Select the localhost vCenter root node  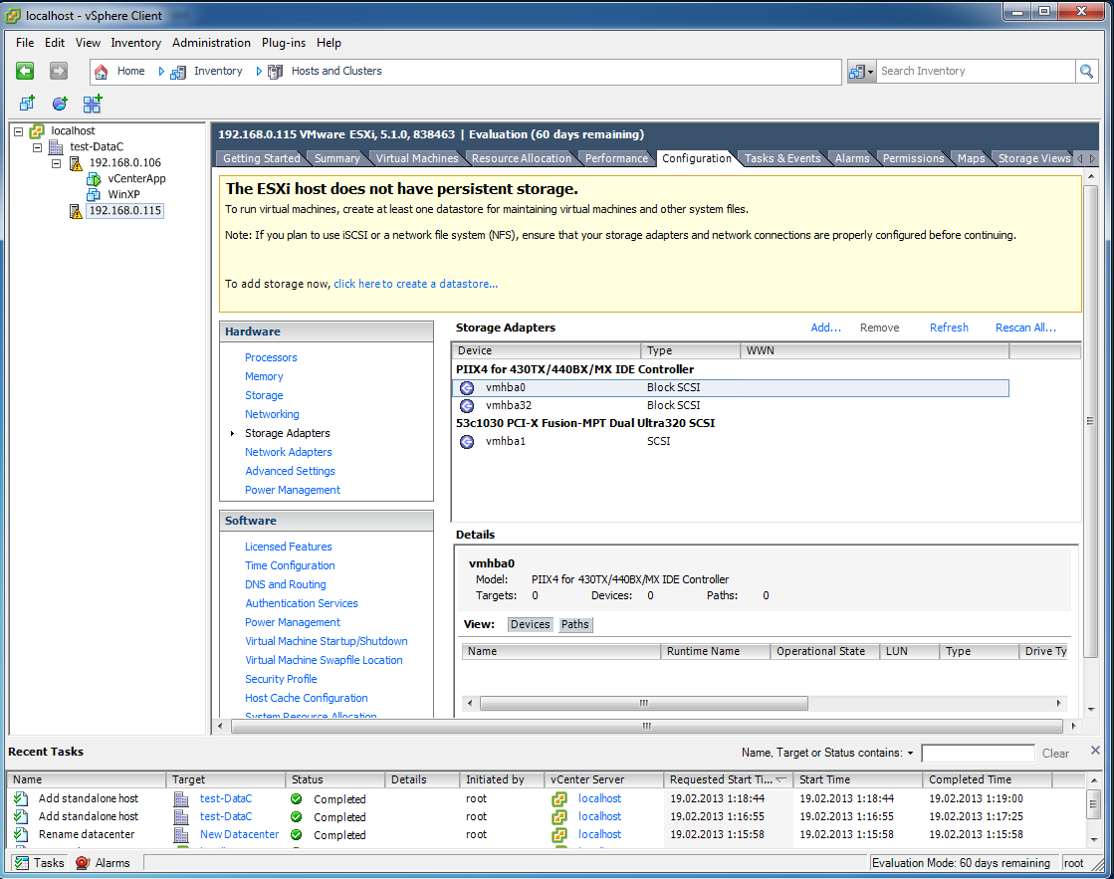73,130
